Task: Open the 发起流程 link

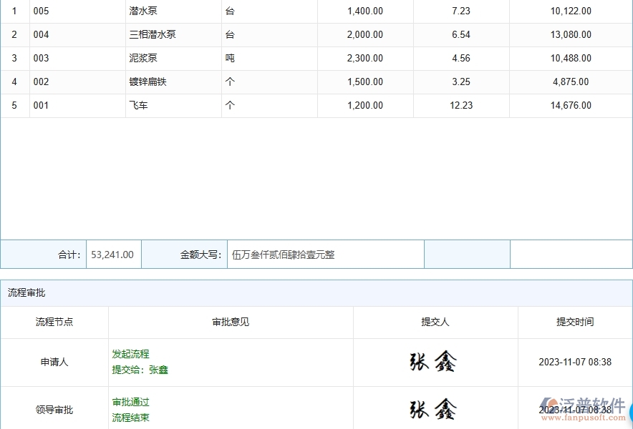Action: [x=130, y=354]
